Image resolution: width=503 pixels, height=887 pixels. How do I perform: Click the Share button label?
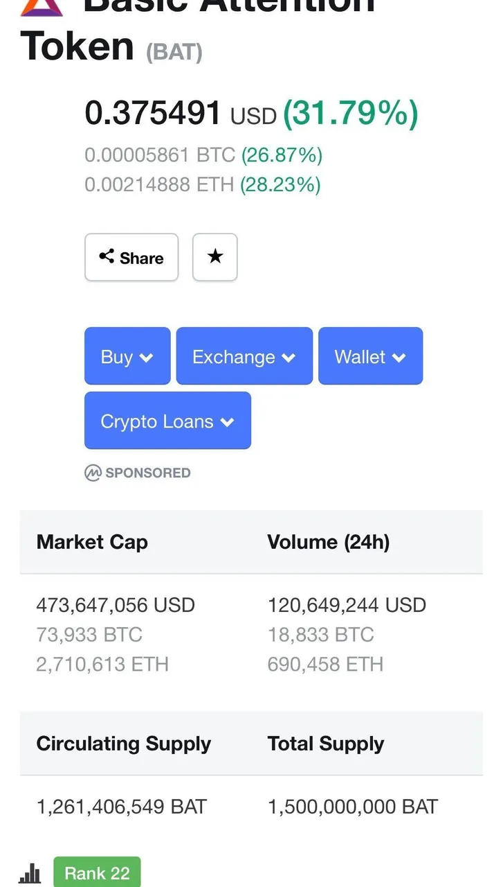tap(142, 258)
